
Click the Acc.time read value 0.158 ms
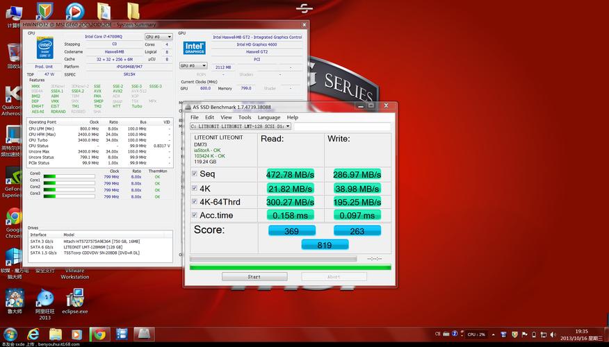(x=290, y=215)
